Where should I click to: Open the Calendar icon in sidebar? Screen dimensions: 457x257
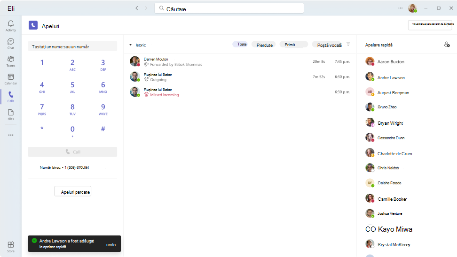click(11, 77)
